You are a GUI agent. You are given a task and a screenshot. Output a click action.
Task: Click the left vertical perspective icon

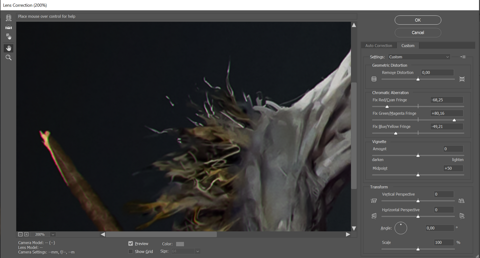click(374, 201)
